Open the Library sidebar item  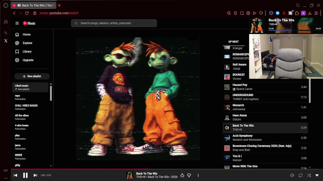[32, 52]
